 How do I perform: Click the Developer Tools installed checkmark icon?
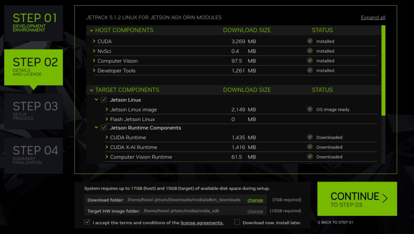310,70
